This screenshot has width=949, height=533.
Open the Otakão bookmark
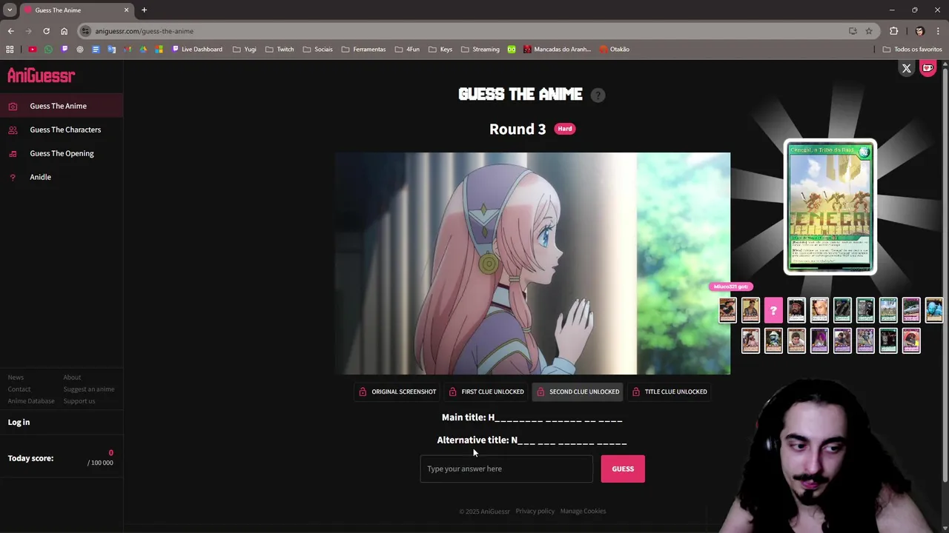[x=614, y=50]
